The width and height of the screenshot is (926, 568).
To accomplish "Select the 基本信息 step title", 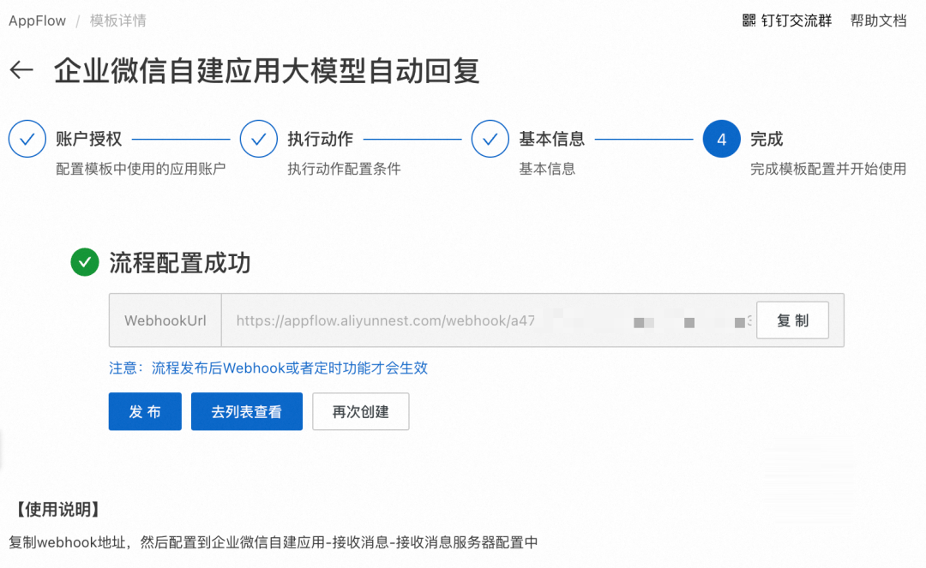I will click(x=552, y=139).
